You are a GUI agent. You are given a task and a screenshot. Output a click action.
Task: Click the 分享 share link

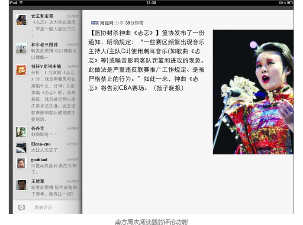(119, 23)
